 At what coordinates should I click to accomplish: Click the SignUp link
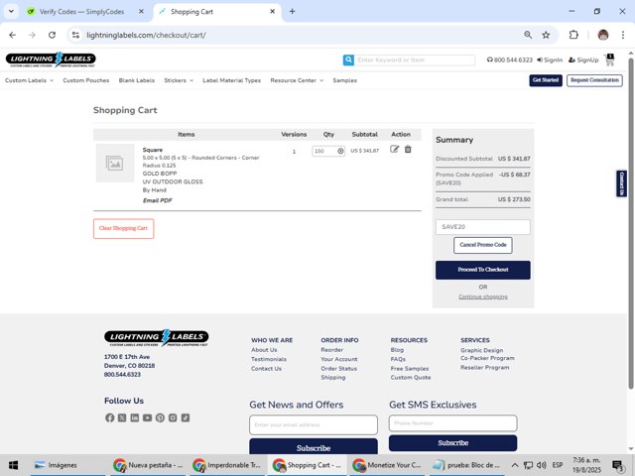tap(583, 59)
